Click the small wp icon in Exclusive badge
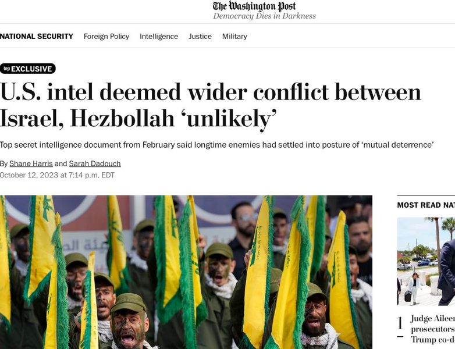 coord(6,69)
